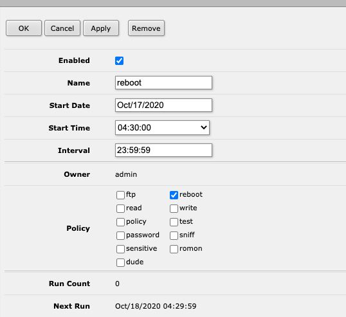This screenshot has width=346, height=317.
Task: Click the Next Run value Oct/18/2020 04:29:59
Action: (156, 306)
